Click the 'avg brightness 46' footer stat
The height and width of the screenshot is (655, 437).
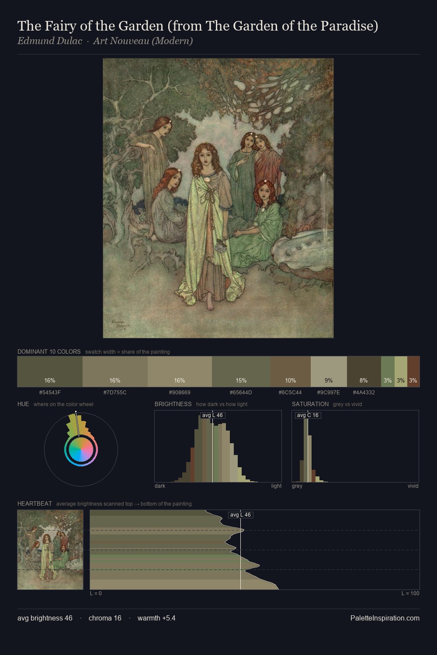(45, 618)
